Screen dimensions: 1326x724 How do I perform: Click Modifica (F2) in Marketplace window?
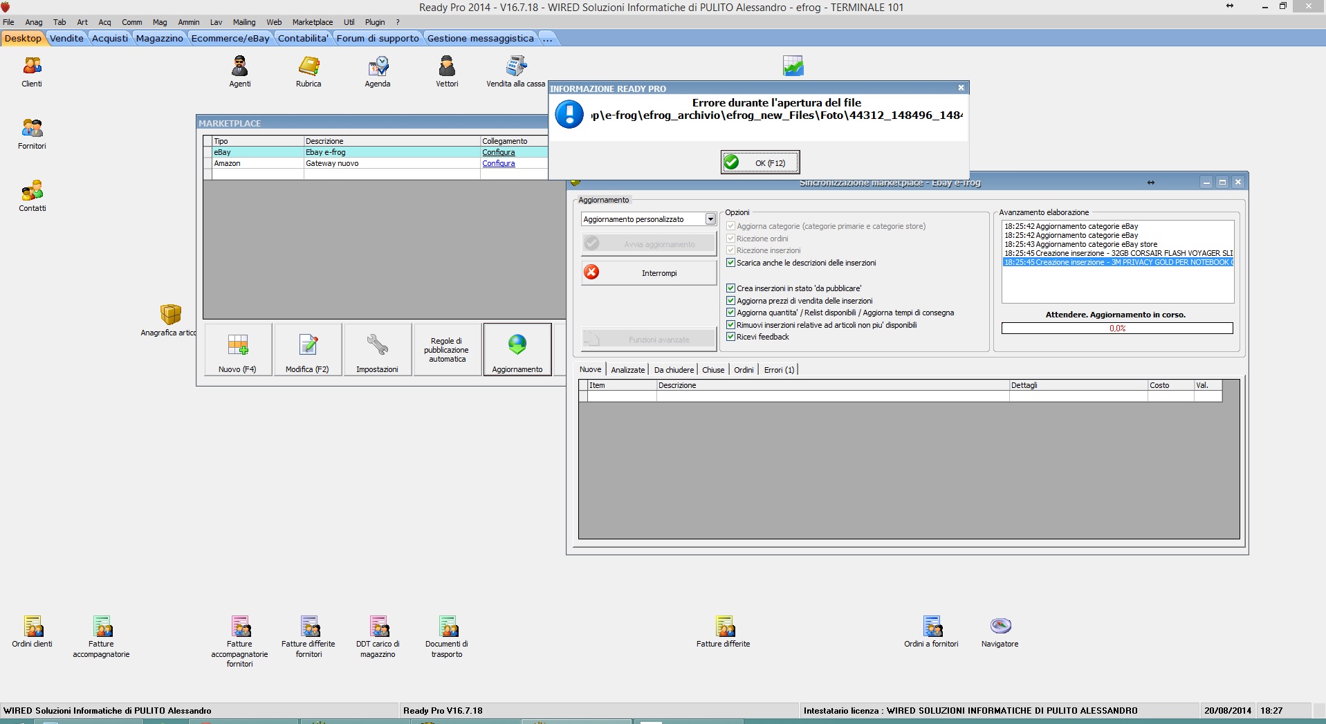308,349
